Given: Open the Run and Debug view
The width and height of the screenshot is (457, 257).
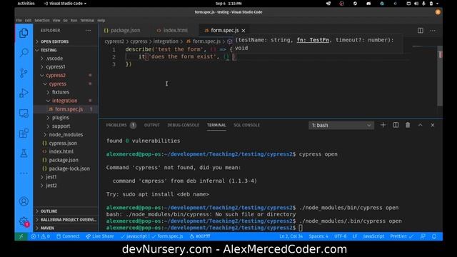Looking at the screenshot, I should [x=24, y=94].
